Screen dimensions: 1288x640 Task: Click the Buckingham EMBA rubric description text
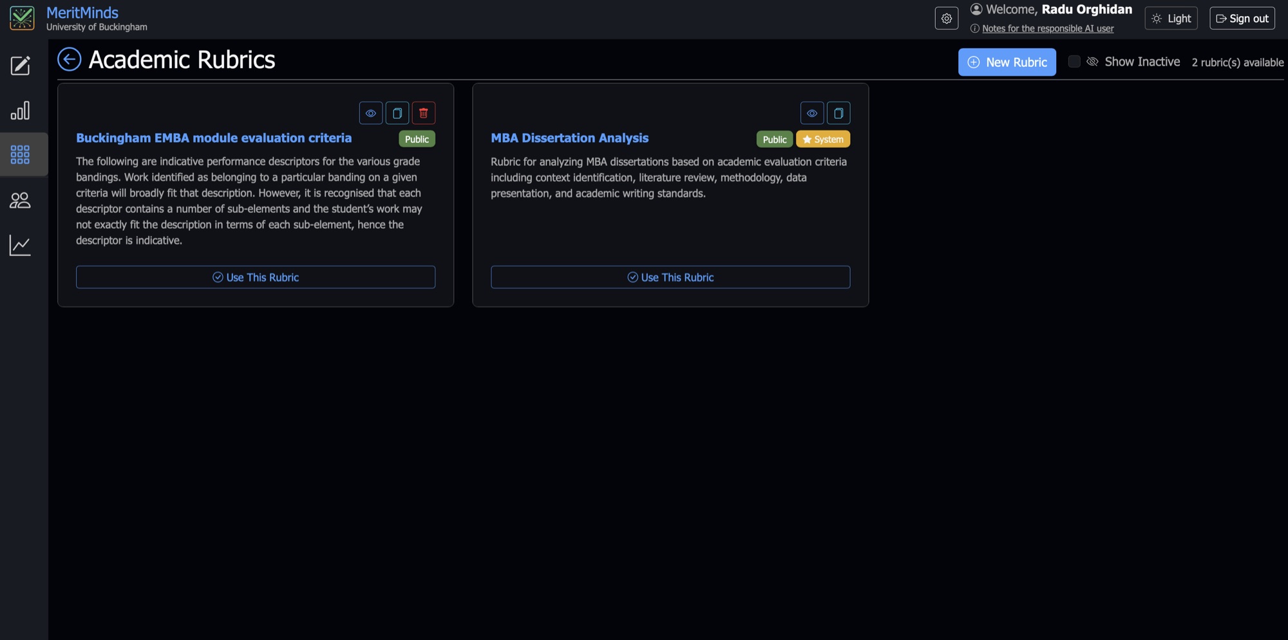249,201
